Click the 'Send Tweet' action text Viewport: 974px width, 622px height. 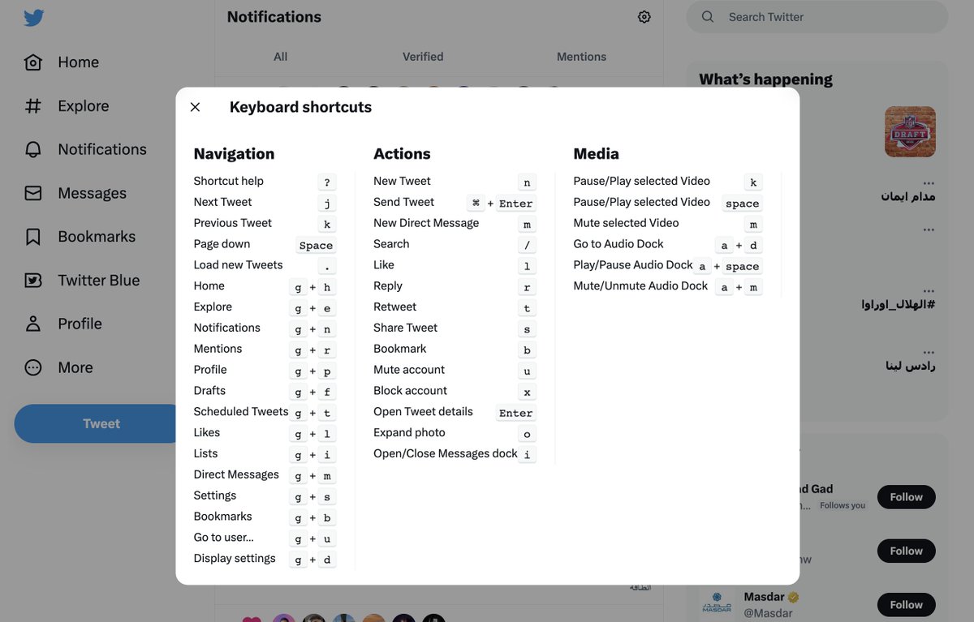[403, 202]
